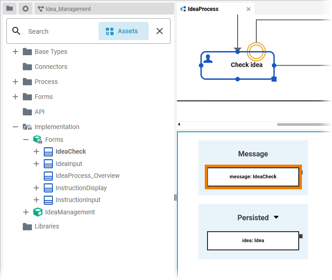The width and height of the screenshot is (332, 280).
Task: Collapse the Implementation folder
Action: (16, 127)
